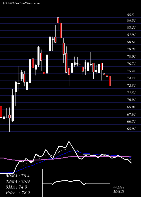Viewport: 141px width, 197px height.
Task: Click the 83.21 price axis label
Action: tap(132, 27)
